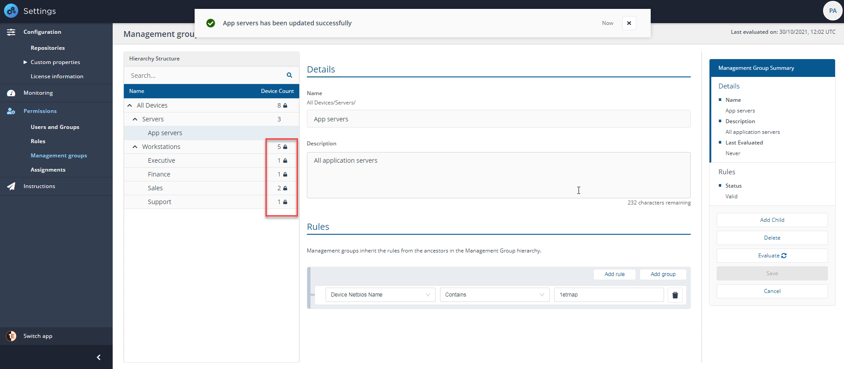Image resolution: width=844 pixels, height=369 pixels.
Task: Click the Delete button
Action: [772, 238]
